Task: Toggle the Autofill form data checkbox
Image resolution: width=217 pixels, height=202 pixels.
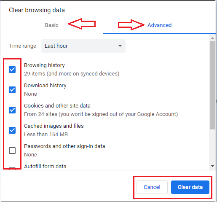Action: coord(12,169)
